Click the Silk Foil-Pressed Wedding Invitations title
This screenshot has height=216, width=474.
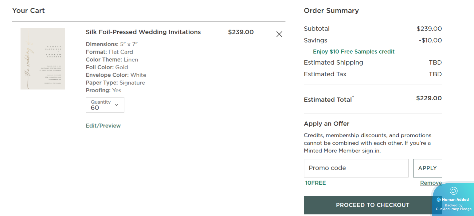pos(143,32)
